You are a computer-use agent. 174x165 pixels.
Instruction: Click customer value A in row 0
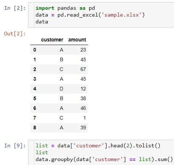(61, 50)
